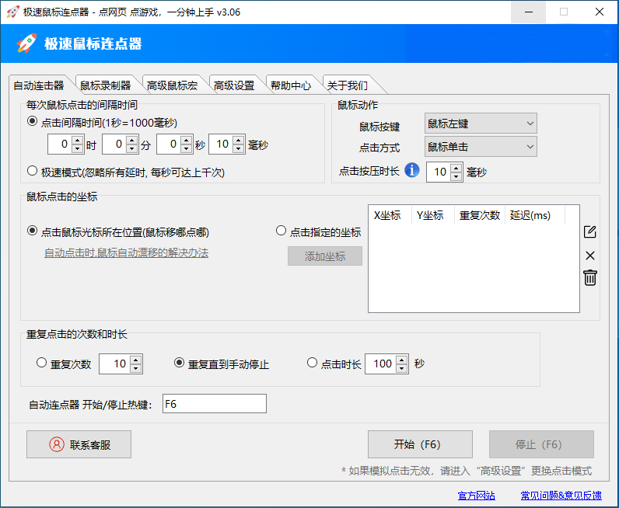Open the 鼠标按键 dropdown showing 鼠标左键
This screenshot has height=508, width=619.
pos(481,124)
